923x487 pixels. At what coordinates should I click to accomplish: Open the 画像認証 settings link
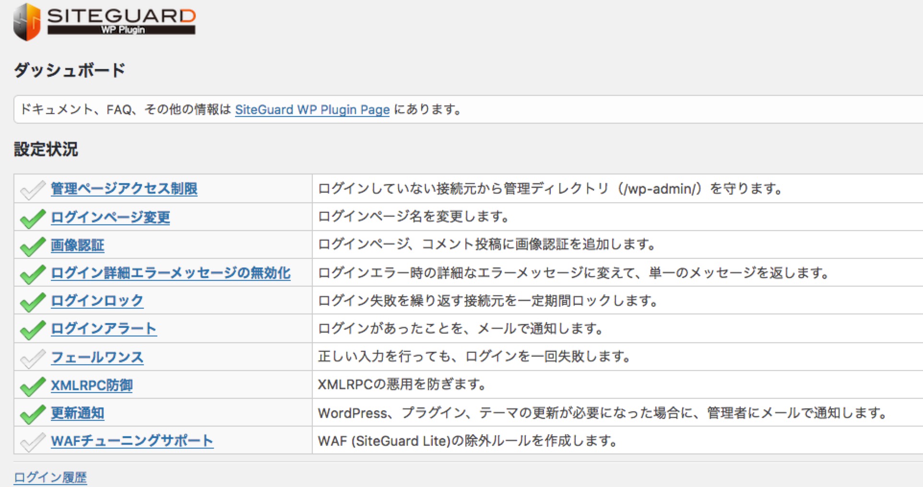point(77,245)
